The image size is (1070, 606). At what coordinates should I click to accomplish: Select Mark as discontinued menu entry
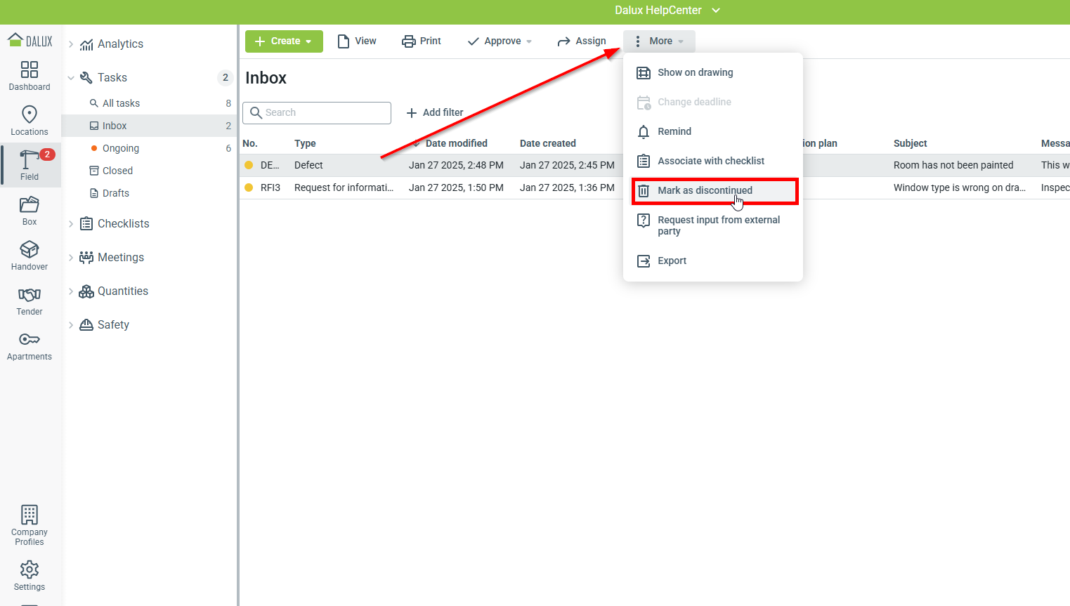(x=705, y=190)
